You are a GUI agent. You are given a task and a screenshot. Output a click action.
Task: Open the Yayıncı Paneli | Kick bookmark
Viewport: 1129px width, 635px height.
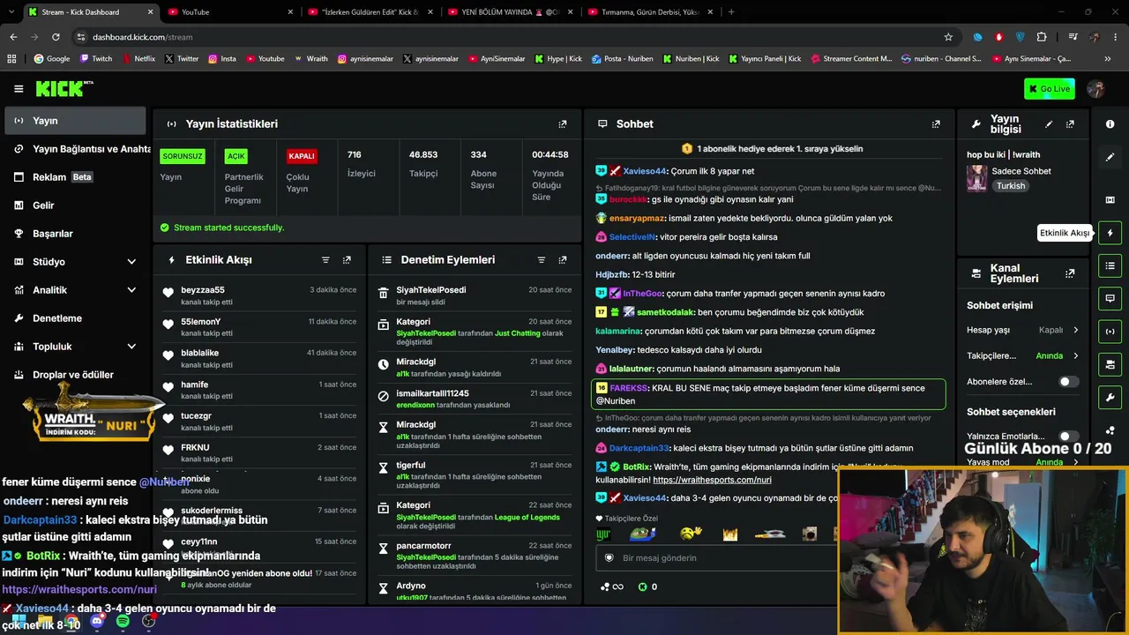764,59
